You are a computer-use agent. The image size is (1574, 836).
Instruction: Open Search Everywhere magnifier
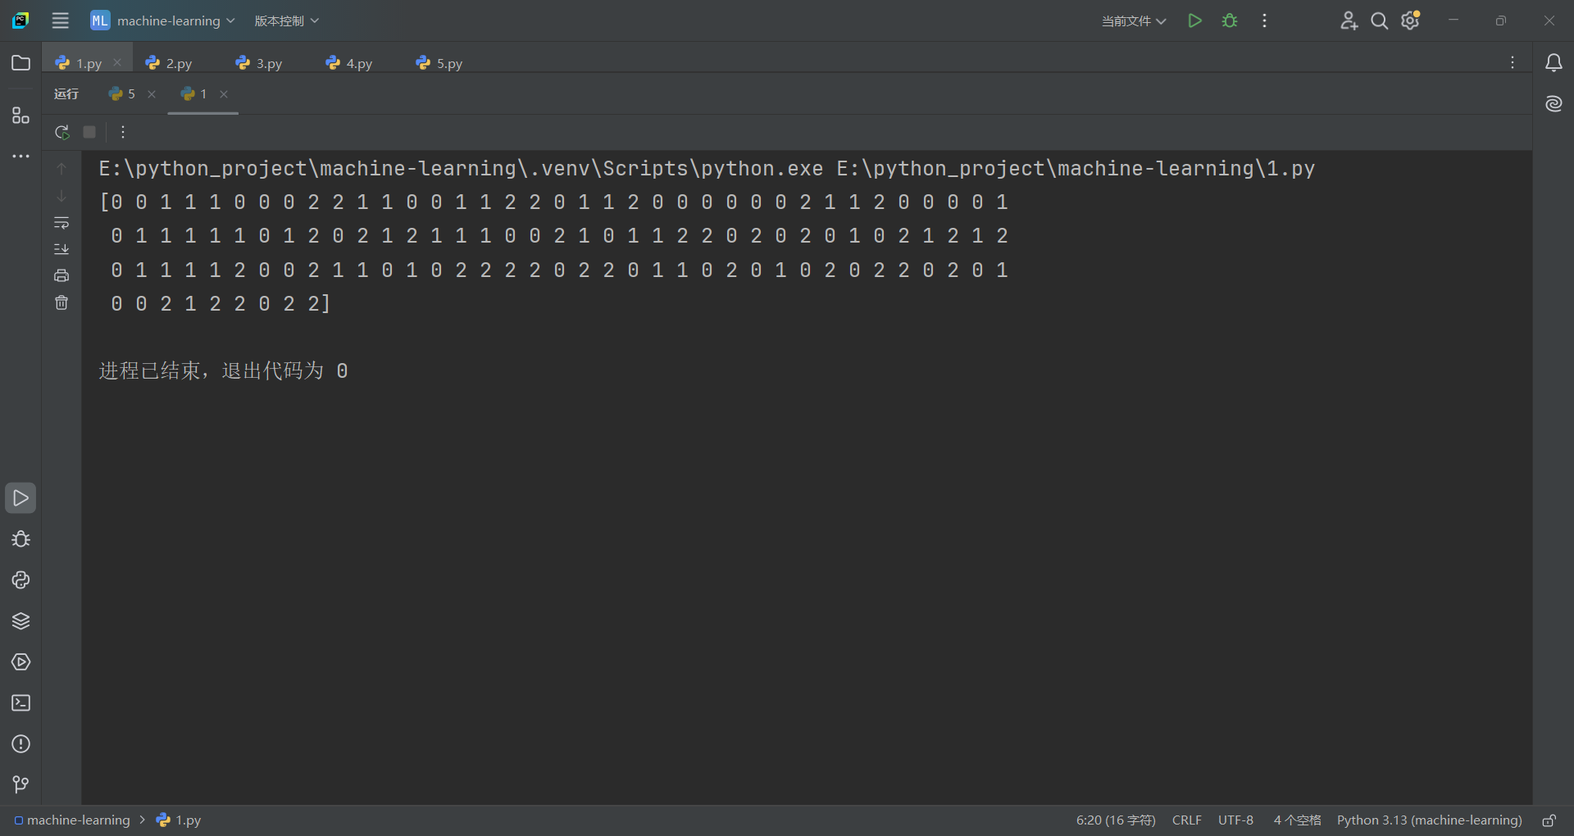[x=1380, y=20]
